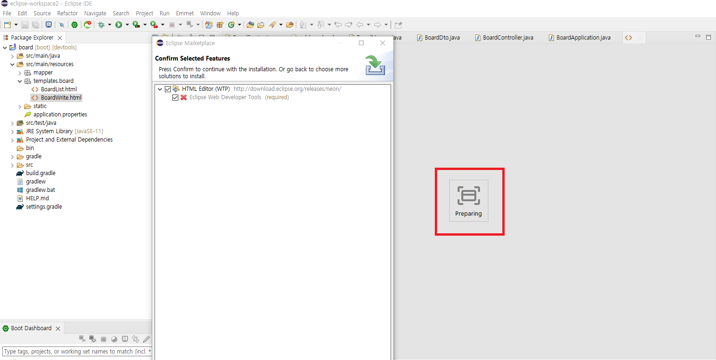Click Boot Dashboard stop square icon
The height and width of the screenshot is (360, 716).
tap(103, 339)
